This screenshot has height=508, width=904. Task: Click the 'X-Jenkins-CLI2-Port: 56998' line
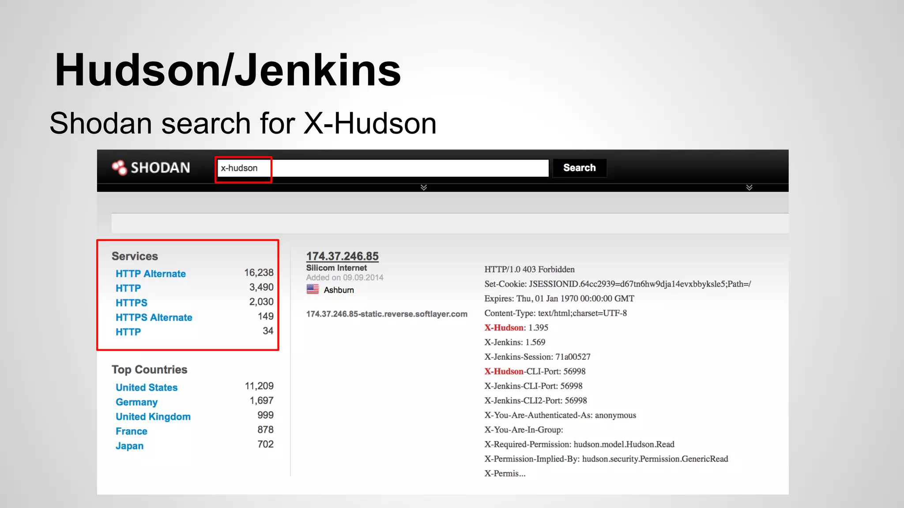tap(535, 400)
